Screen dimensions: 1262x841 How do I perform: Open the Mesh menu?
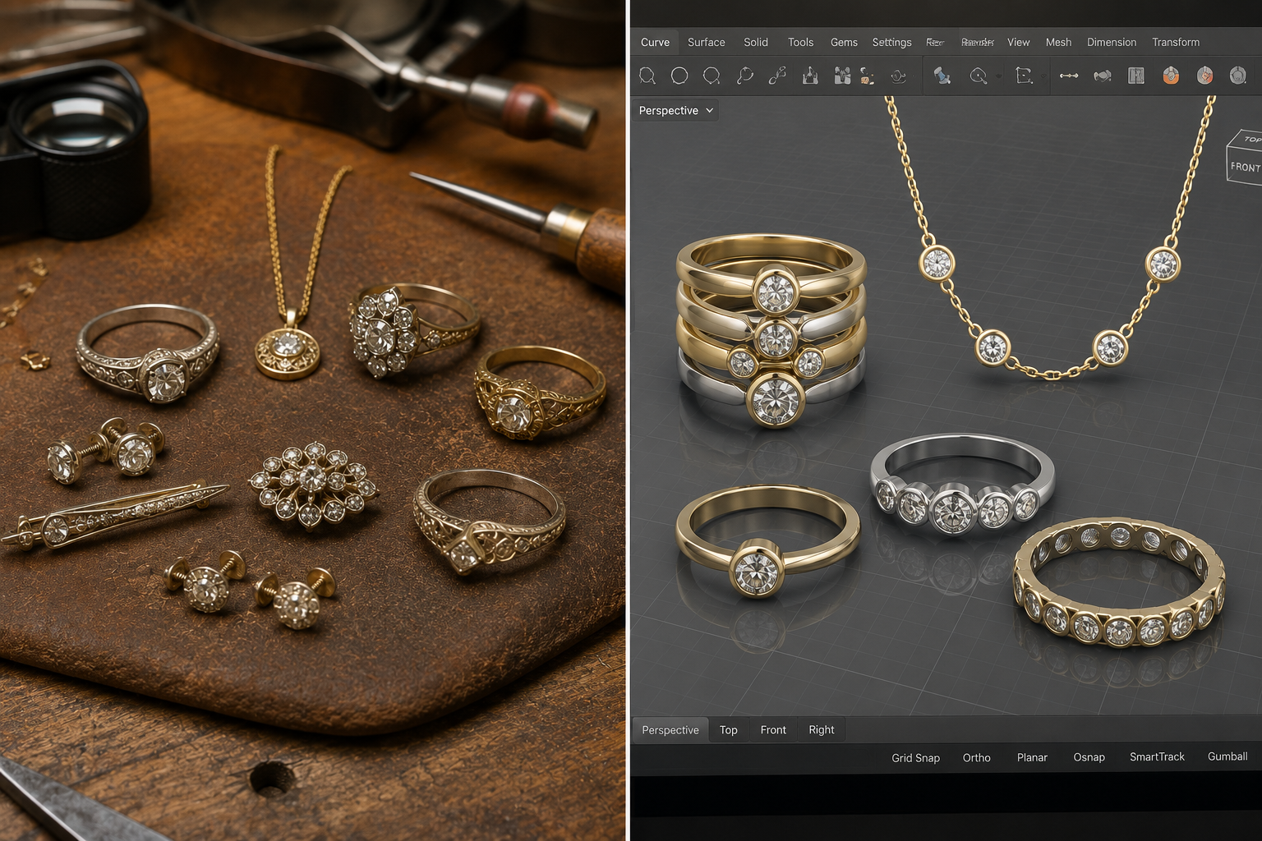coord(1058,42)
